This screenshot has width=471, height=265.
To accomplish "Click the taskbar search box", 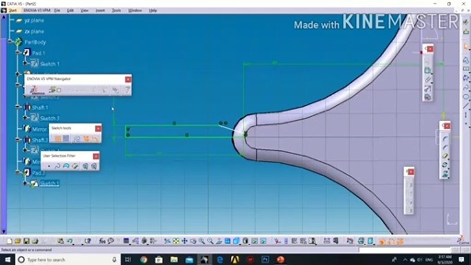I will tap(68, 259).
